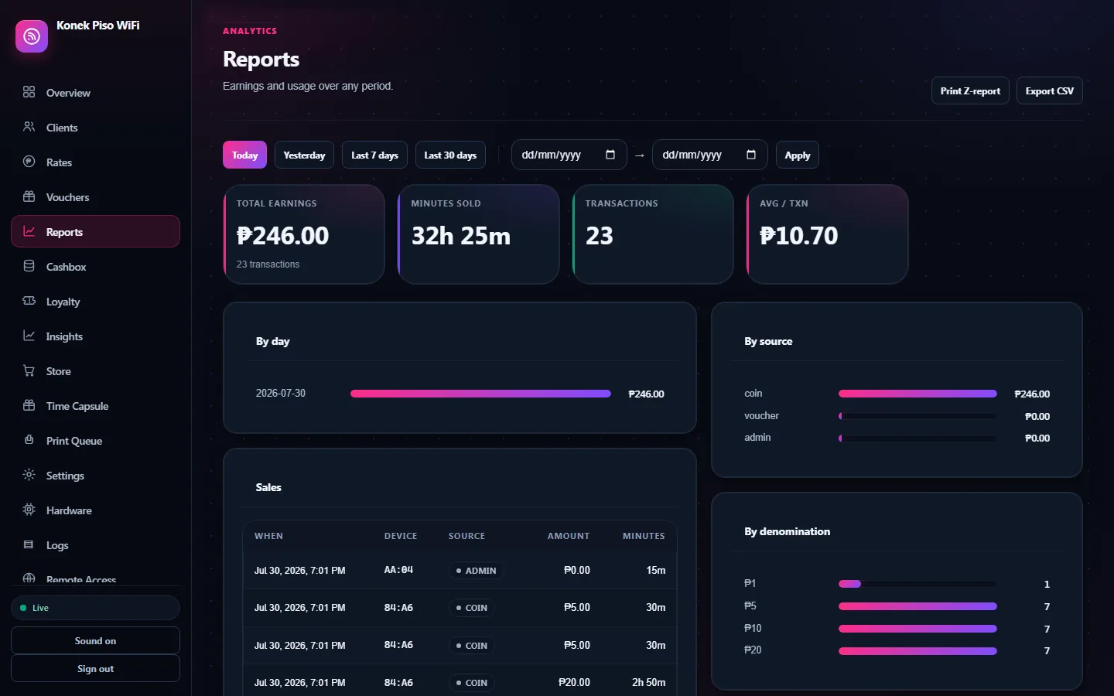Open calendar picker on start date field
This screenshot has width=1114, height=696.
click(x=610, y=155)
